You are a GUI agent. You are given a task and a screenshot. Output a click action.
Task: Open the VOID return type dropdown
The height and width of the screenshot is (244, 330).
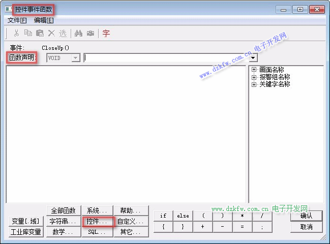coord(76,58)
